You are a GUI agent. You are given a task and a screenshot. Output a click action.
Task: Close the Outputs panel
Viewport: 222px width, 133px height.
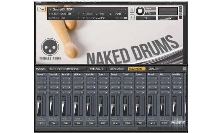(185, 69)
